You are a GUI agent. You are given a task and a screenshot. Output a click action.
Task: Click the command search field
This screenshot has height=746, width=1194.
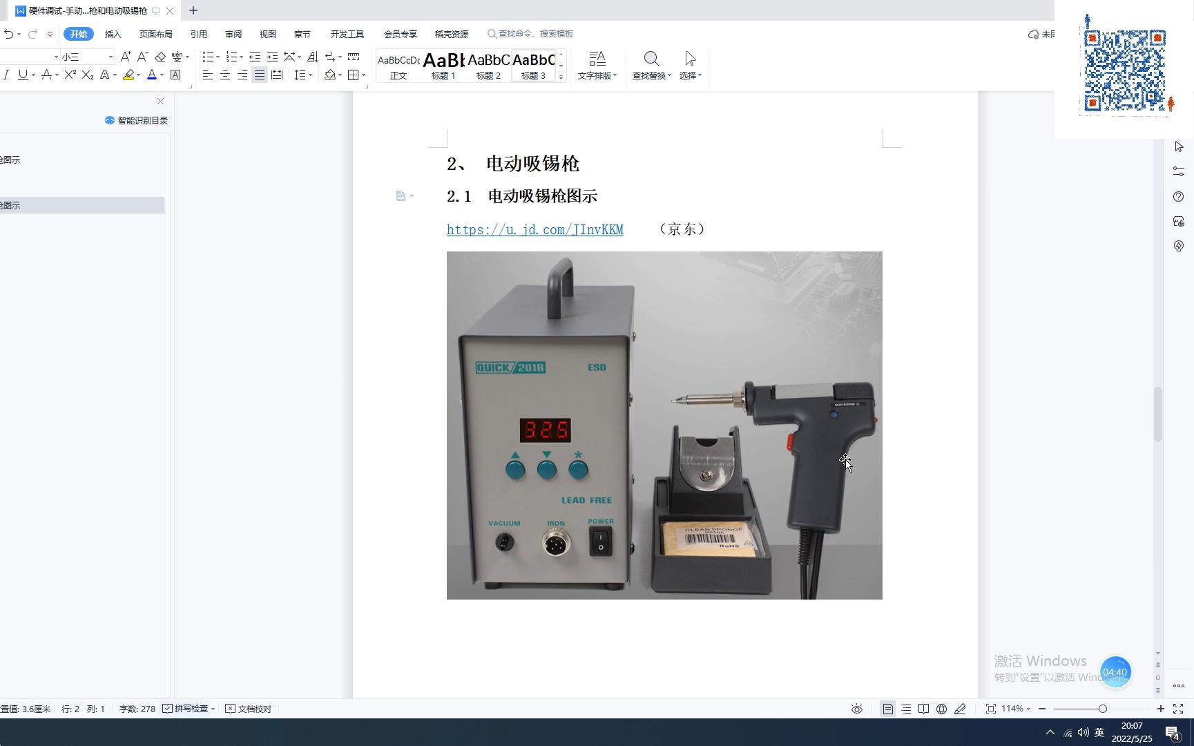(x=530, y=34)
